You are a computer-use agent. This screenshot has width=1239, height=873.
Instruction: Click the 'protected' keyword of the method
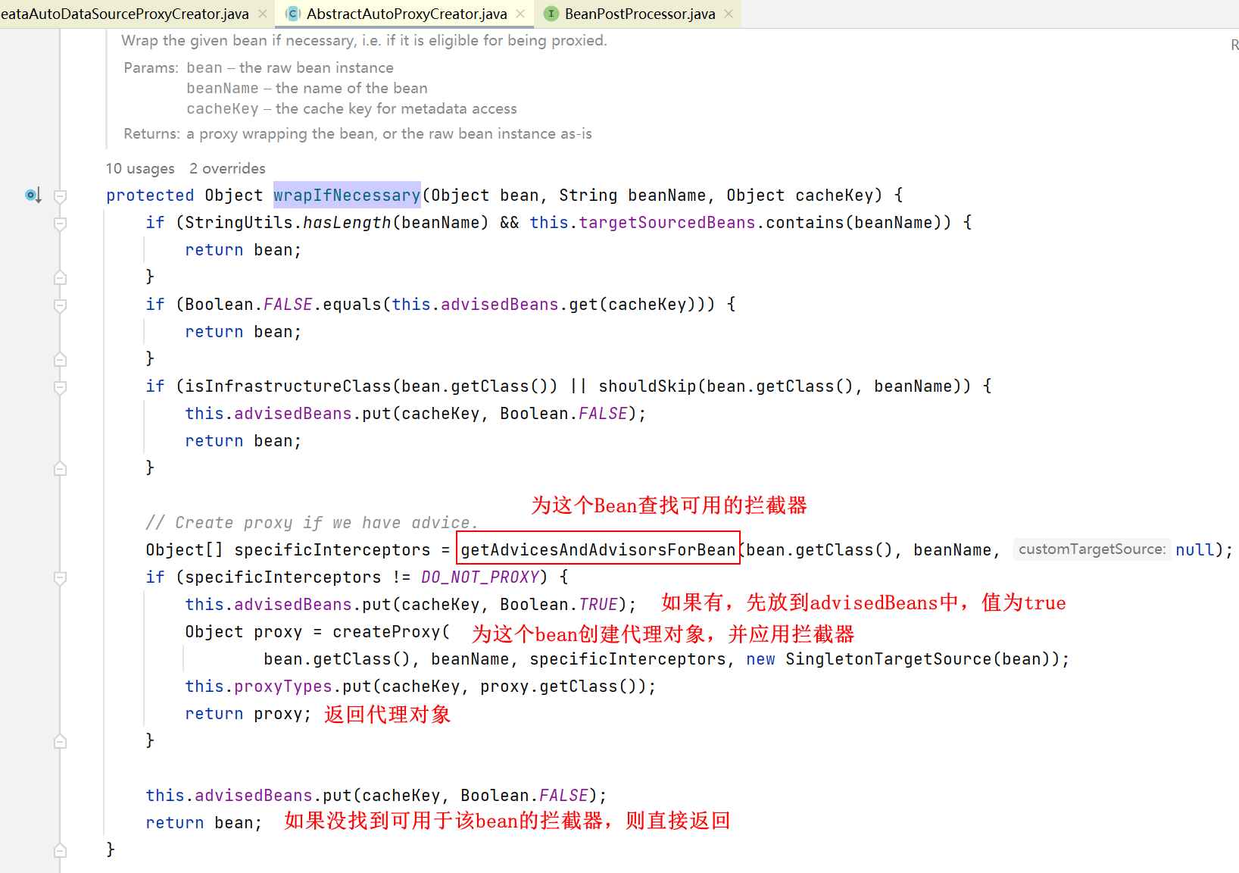click(150, 196)
